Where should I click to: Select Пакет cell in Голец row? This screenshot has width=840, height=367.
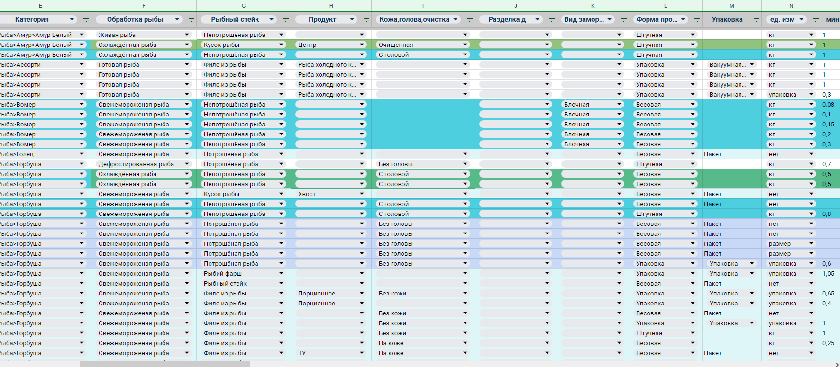click(732, 154)
